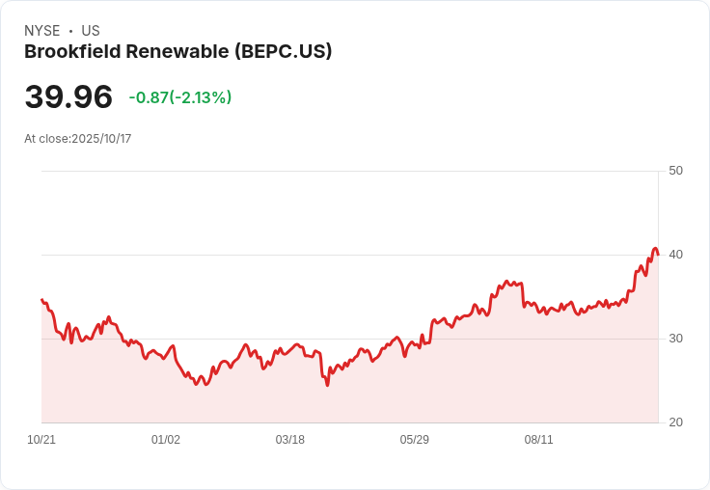Click the 01/02 date on the x-axis
Image resolution: width=710 pixels, height=490 pixels.
[x=166, y=440]
